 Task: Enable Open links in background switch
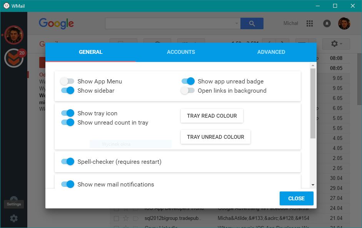(187, 90)
